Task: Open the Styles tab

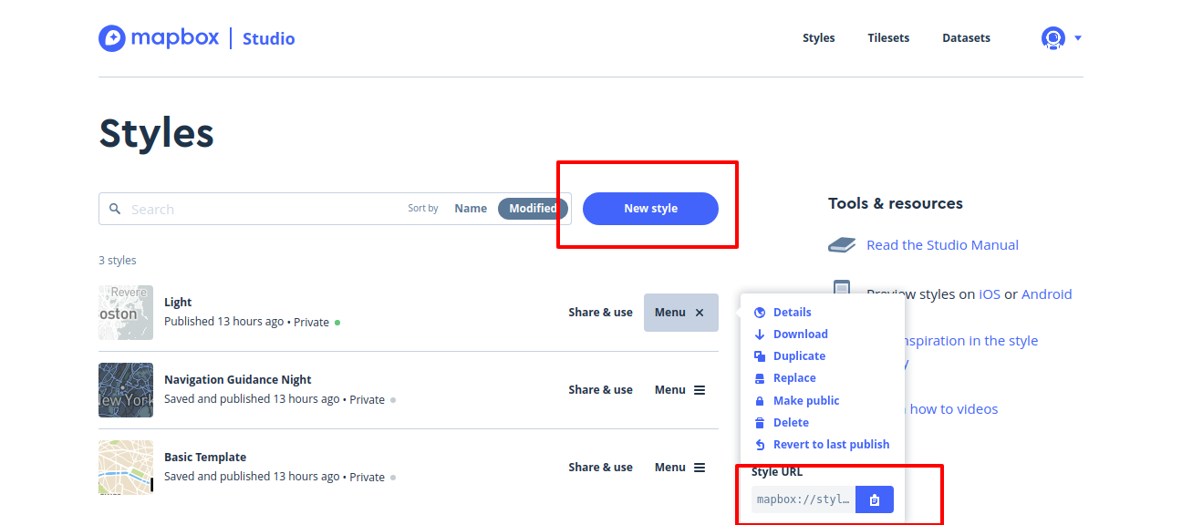Action: pos(819,38)
